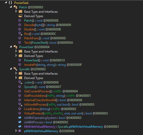
Task: Click the method icon next to GetProcAddress
Action: click(19, 95)
